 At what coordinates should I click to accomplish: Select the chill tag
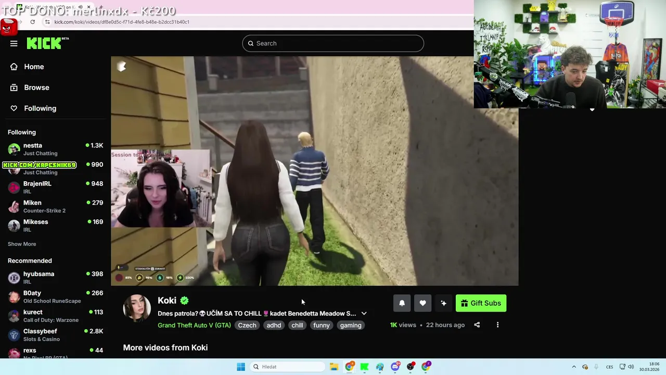pyautogui.click(x=297, y=325)
